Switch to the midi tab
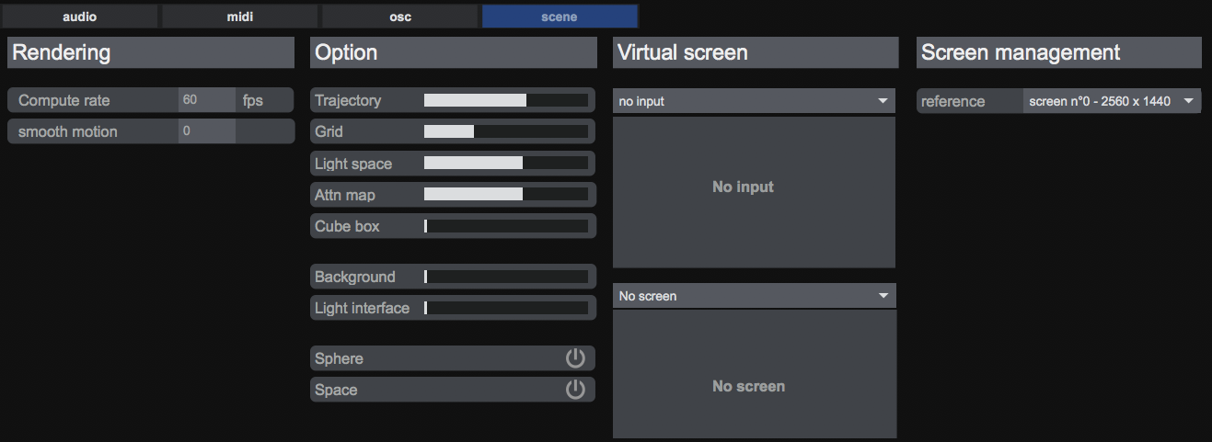 click(239, 17)
